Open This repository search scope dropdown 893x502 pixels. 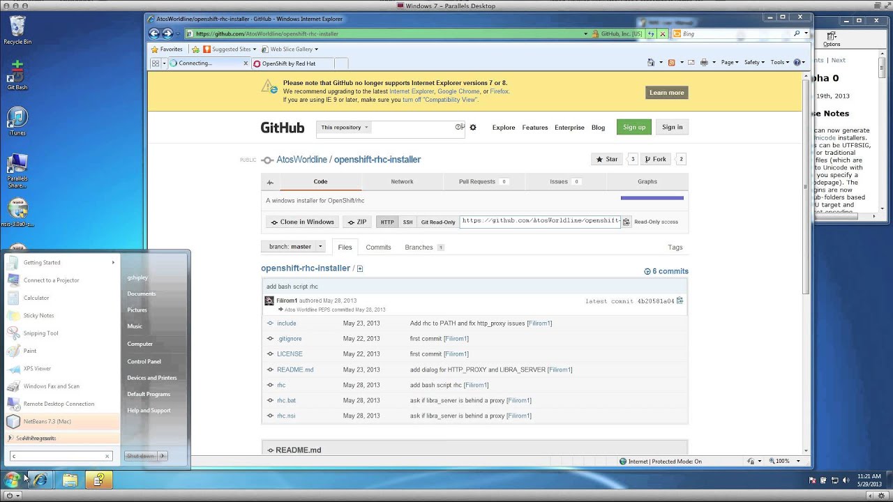(344, 128)
